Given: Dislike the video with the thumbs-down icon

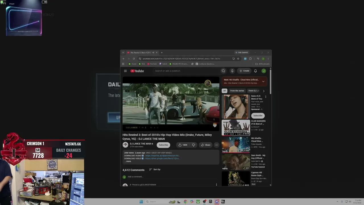Looking at the screenshot, I should [x=193, y=145].
